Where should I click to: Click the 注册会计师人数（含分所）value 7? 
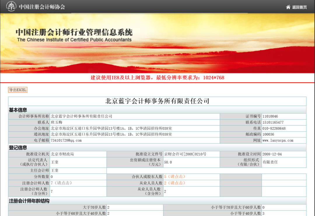52,191
